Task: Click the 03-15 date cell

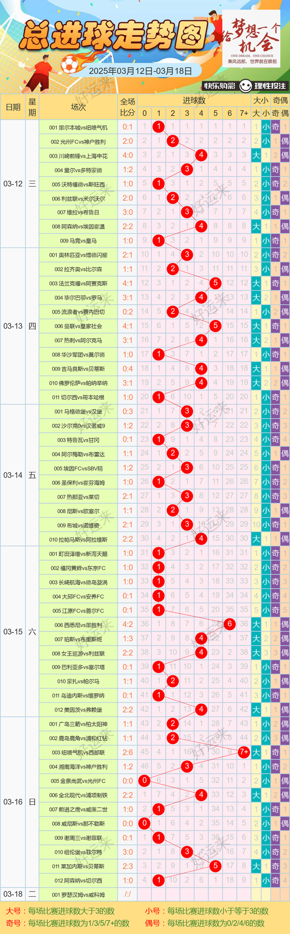Action: (13, 631)
